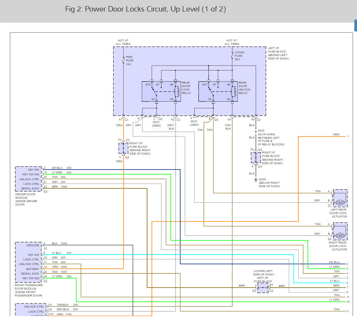Select the Driver Door Module box
Image resolution: width=357 pixels, height=326 pixels.
tap(28, 178)
